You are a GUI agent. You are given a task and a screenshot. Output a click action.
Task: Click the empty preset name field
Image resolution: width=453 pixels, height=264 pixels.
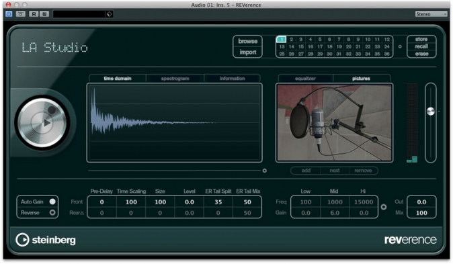(79, 14)
